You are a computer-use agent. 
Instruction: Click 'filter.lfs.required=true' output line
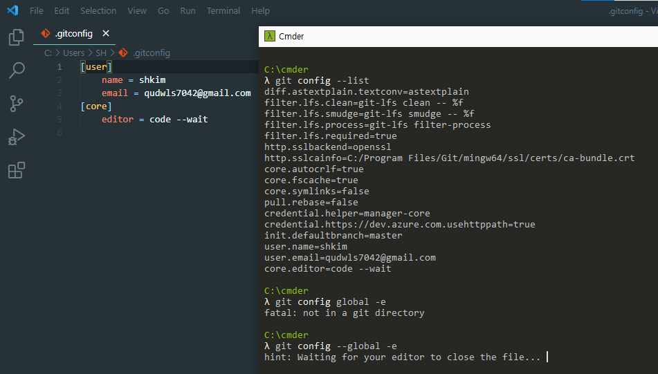pyautogui.click(x=330, y=136)
